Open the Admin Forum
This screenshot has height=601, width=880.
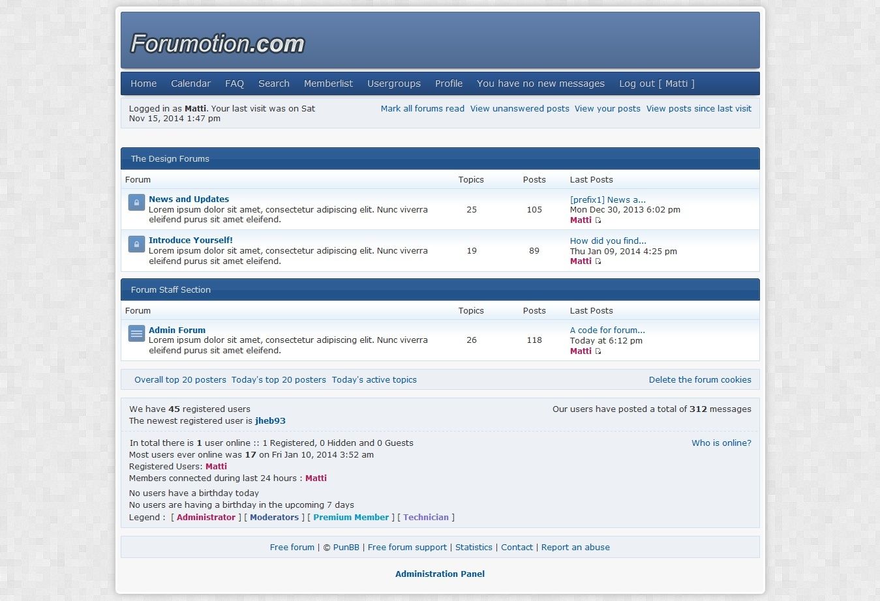177,330
